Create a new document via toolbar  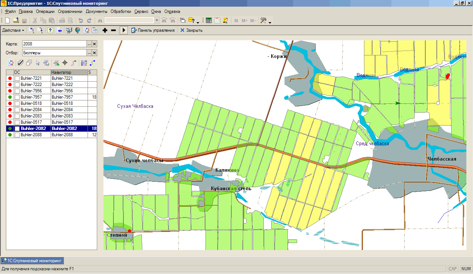(7, 21)
